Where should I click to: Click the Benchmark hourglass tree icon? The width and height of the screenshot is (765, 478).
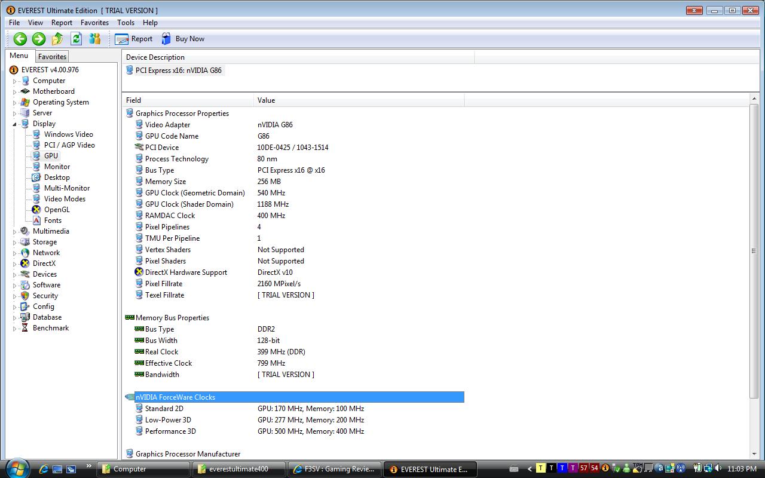(x=25, y=328)
